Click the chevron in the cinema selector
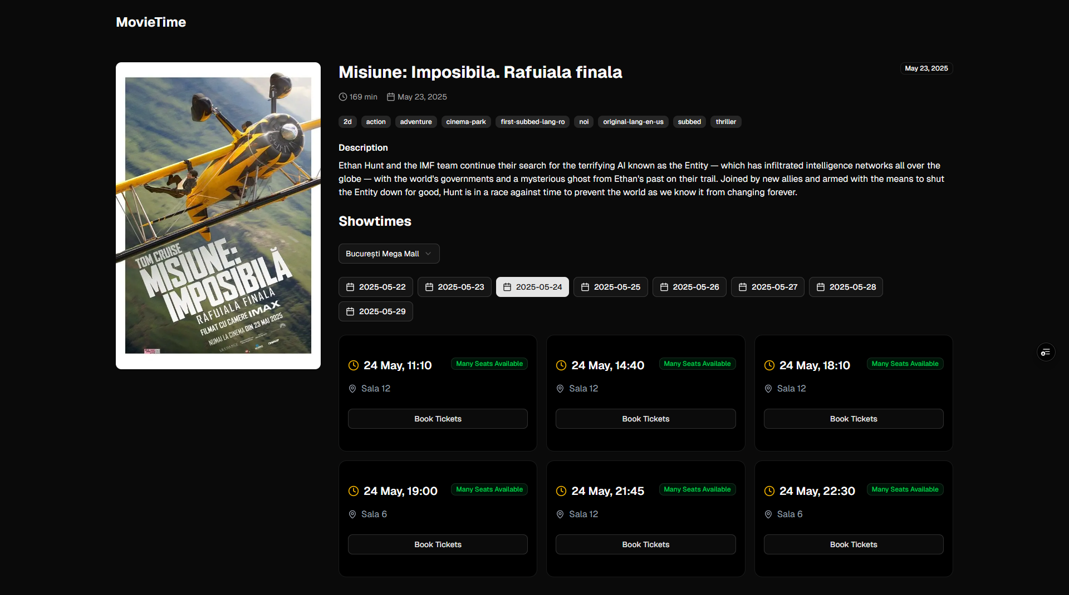The image size is (1069, 595). click(x=428, y=254)
